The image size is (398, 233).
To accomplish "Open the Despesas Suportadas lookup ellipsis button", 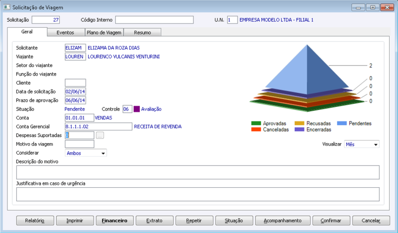I will (100, 136).
